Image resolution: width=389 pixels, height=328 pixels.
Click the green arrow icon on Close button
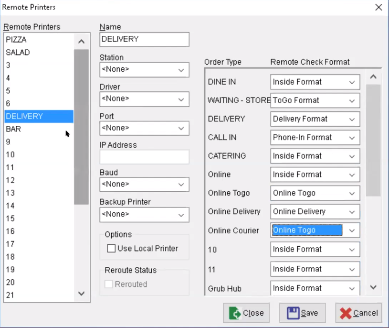click(x=234, y=313)
